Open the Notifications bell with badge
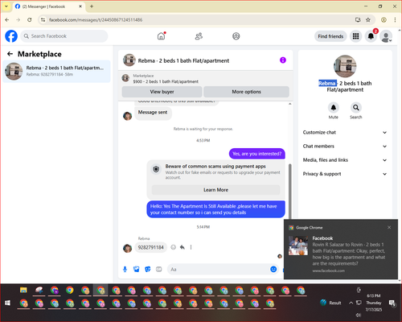Viewport: 402px width, 322px height. 371,36
